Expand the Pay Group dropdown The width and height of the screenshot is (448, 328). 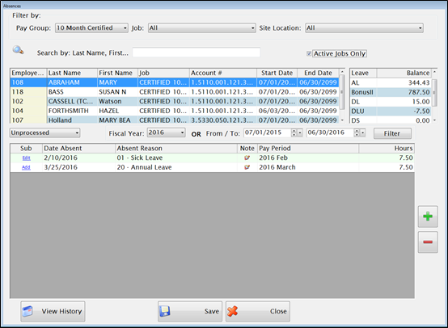coord(91,28)
